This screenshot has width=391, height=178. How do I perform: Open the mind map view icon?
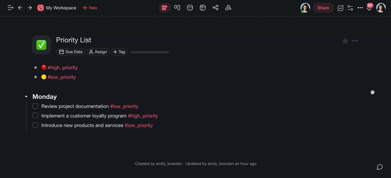(216, 8)
